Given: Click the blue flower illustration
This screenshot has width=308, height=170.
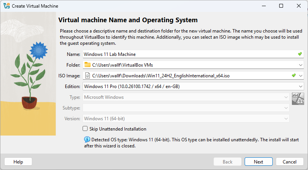Looking at the screenshot, I should (39, 50).
